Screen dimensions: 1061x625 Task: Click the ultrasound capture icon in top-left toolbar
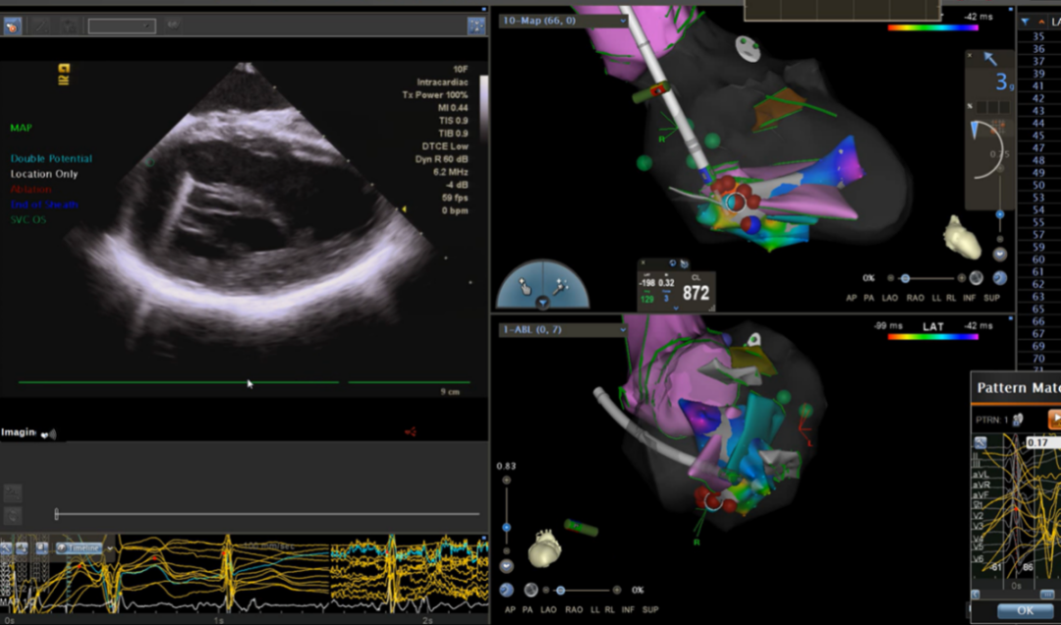click(x=13, y=27)
